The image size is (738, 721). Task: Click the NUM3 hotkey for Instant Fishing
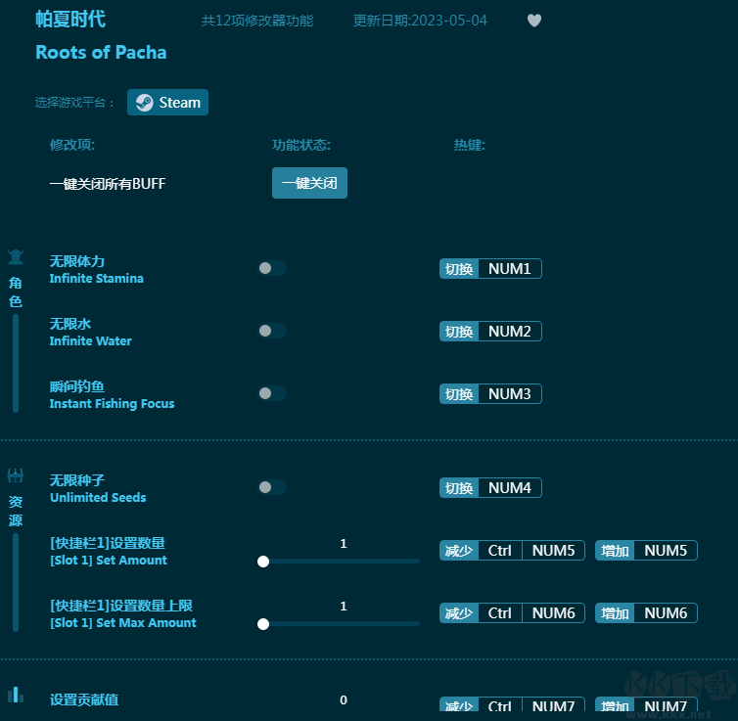(509, 394)
